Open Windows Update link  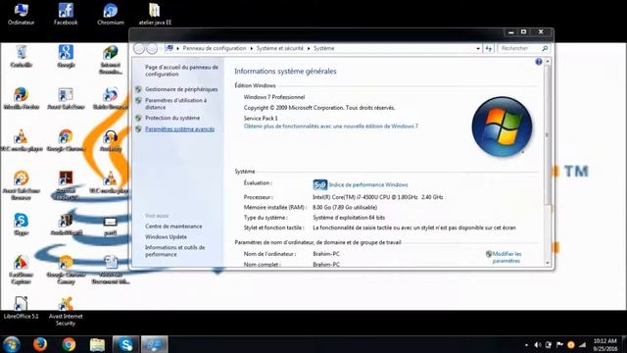click(166, 236)
